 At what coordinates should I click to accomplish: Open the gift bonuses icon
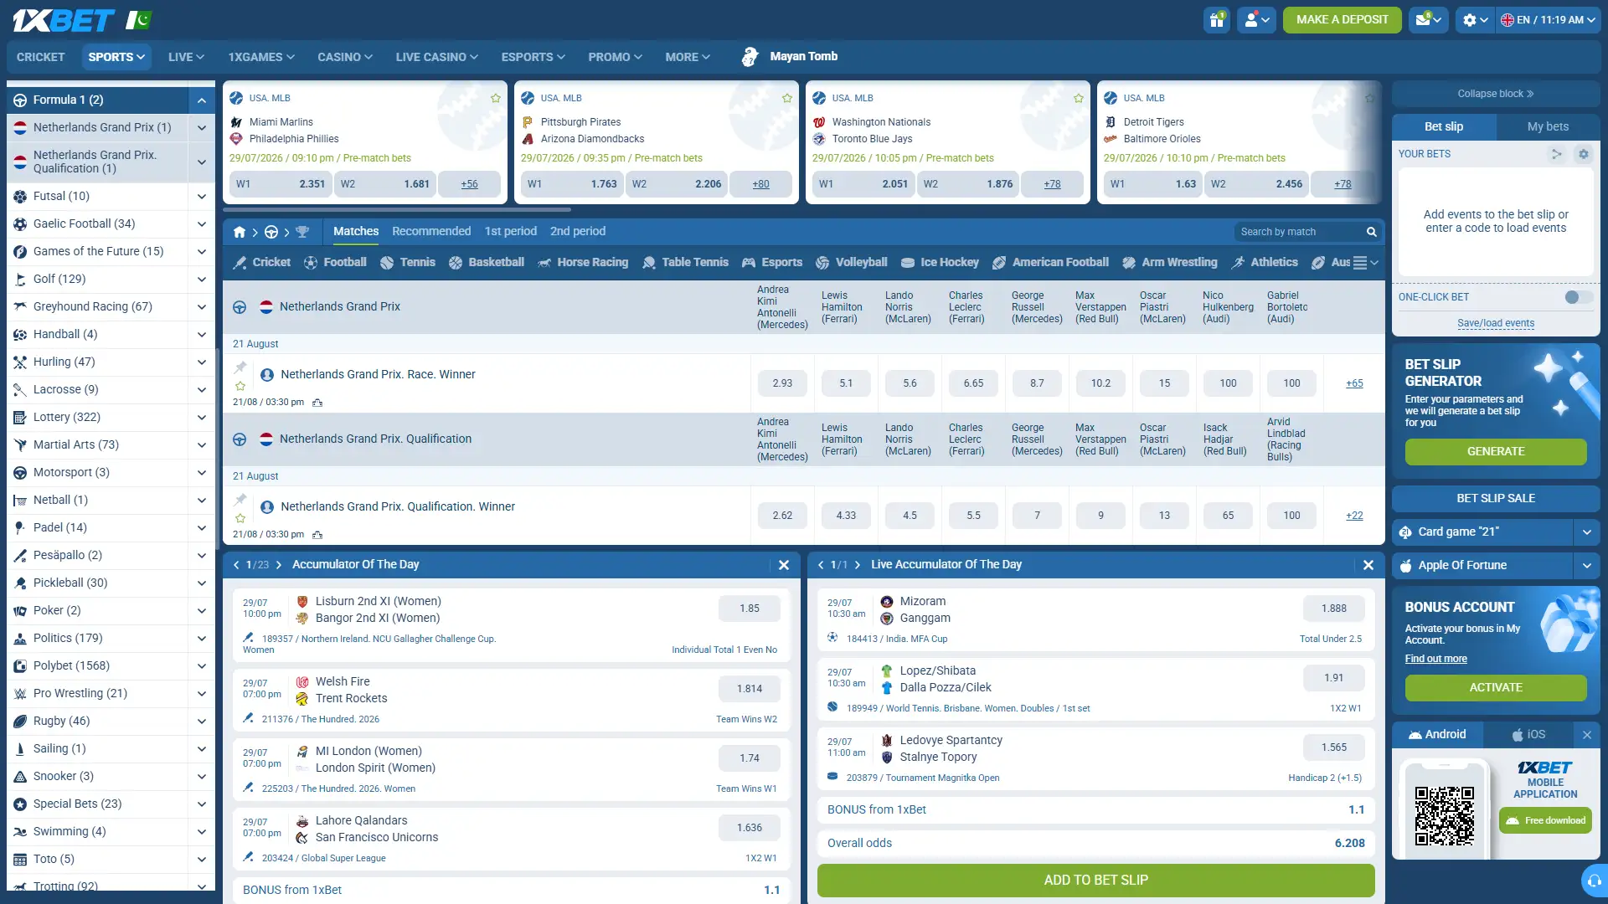point(1217,19)
